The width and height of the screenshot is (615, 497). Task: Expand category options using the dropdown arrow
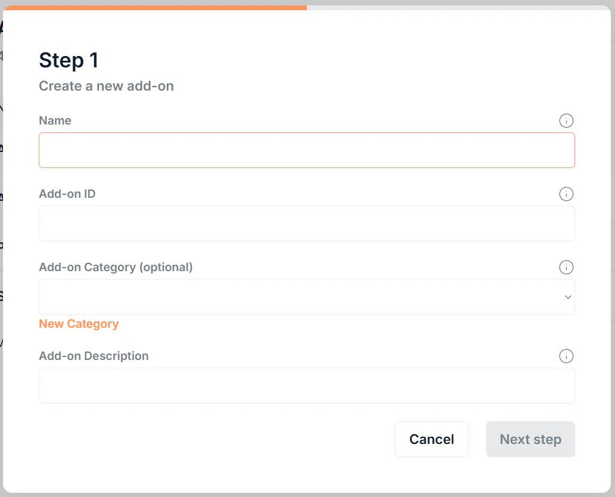(567, 296)
